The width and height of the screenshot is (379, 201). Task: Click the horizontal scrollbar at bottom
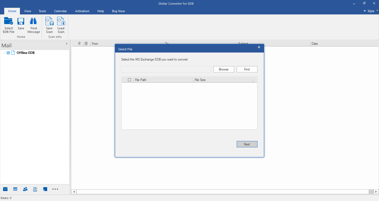222,192
